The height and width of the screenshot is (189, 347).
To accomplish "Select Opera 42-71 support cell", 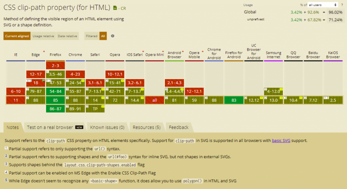I will (115, 91).
